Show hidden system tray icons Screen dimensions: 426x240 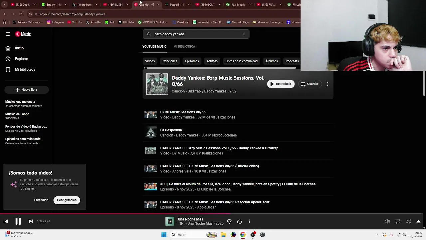[377, 235]
